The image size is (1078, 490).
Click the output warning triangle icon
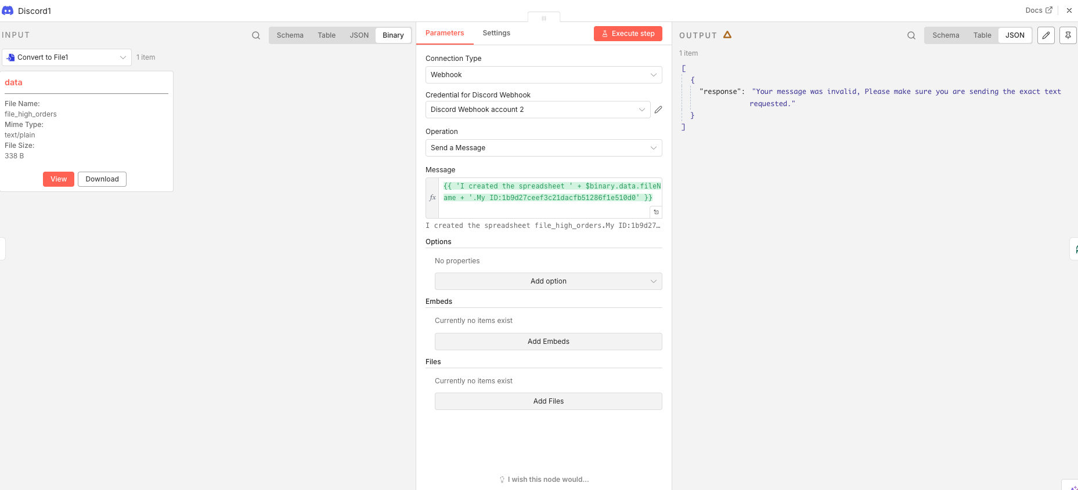[x=727, y=35]
